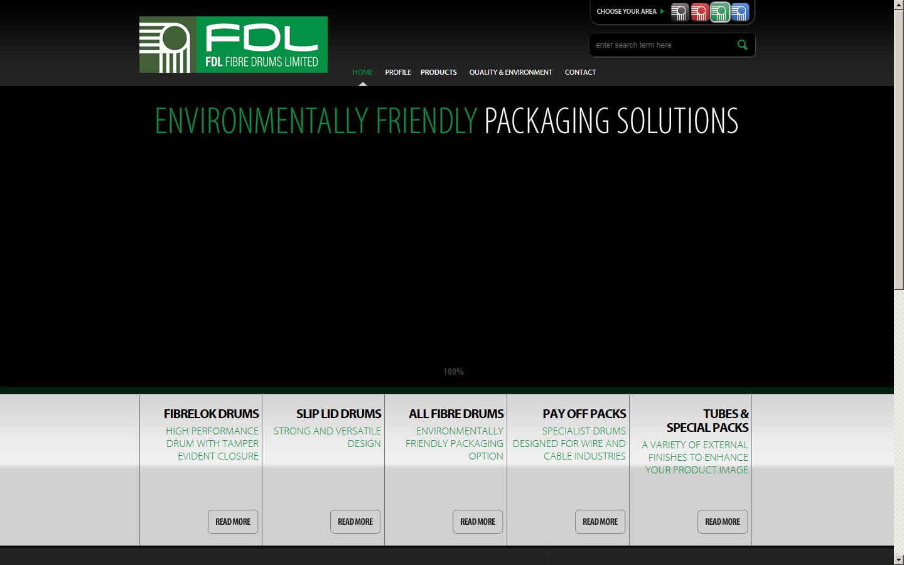Open the PROFILE page
This screenshot has height=565, width=904.
pyautogui.click(x=398, y=72)
